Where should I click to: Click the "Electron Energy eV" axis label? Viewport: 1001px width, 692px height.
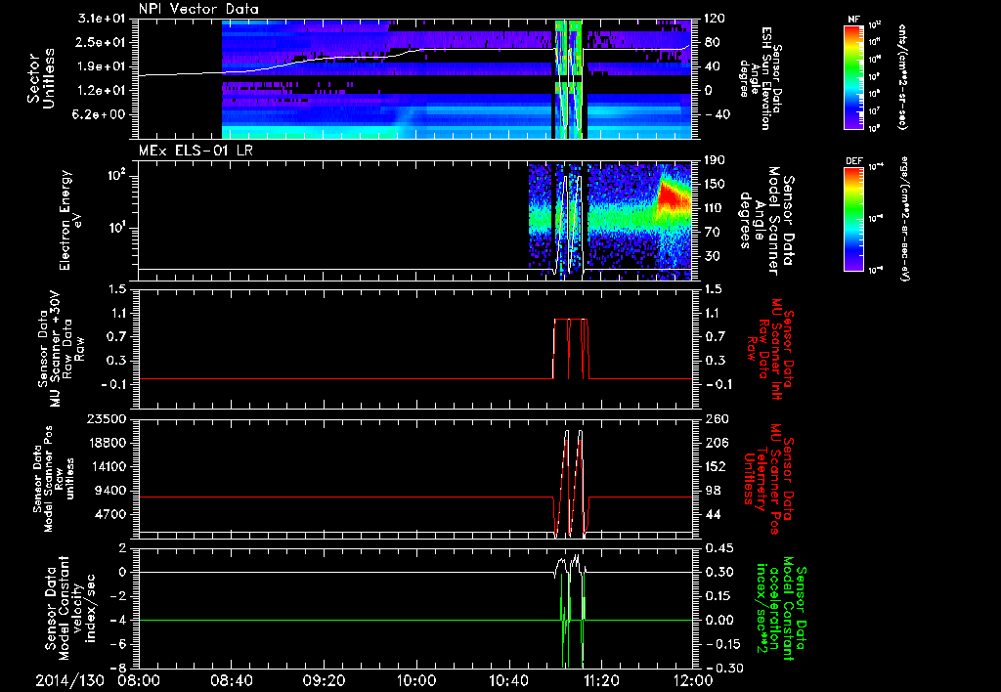coord(69,220)
